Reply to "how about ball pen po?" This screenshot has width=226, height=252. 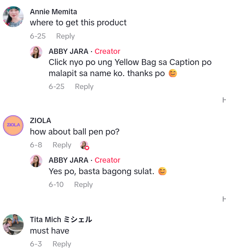point(62,145)
